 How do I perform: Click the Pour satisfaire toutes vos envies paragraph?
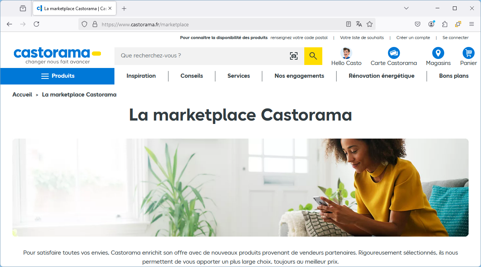coord(240,257)
